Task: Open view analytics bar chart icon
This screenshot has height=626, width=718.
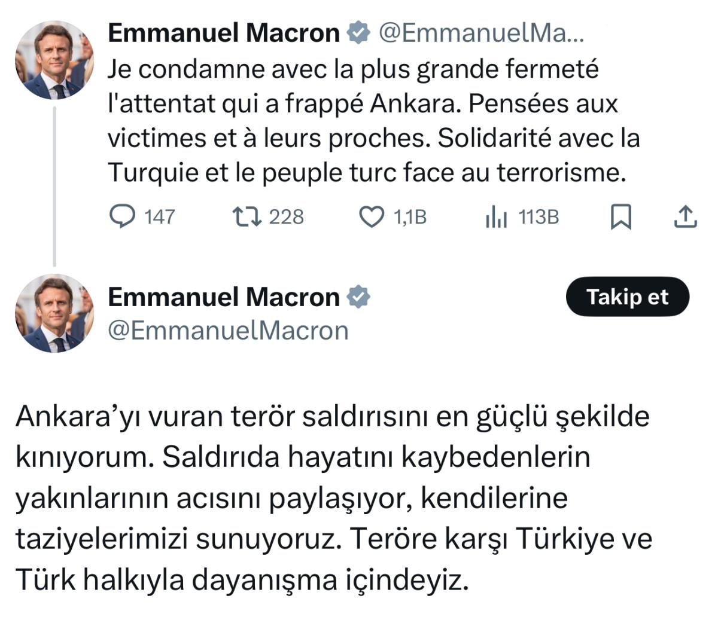Action: [496, 216]
